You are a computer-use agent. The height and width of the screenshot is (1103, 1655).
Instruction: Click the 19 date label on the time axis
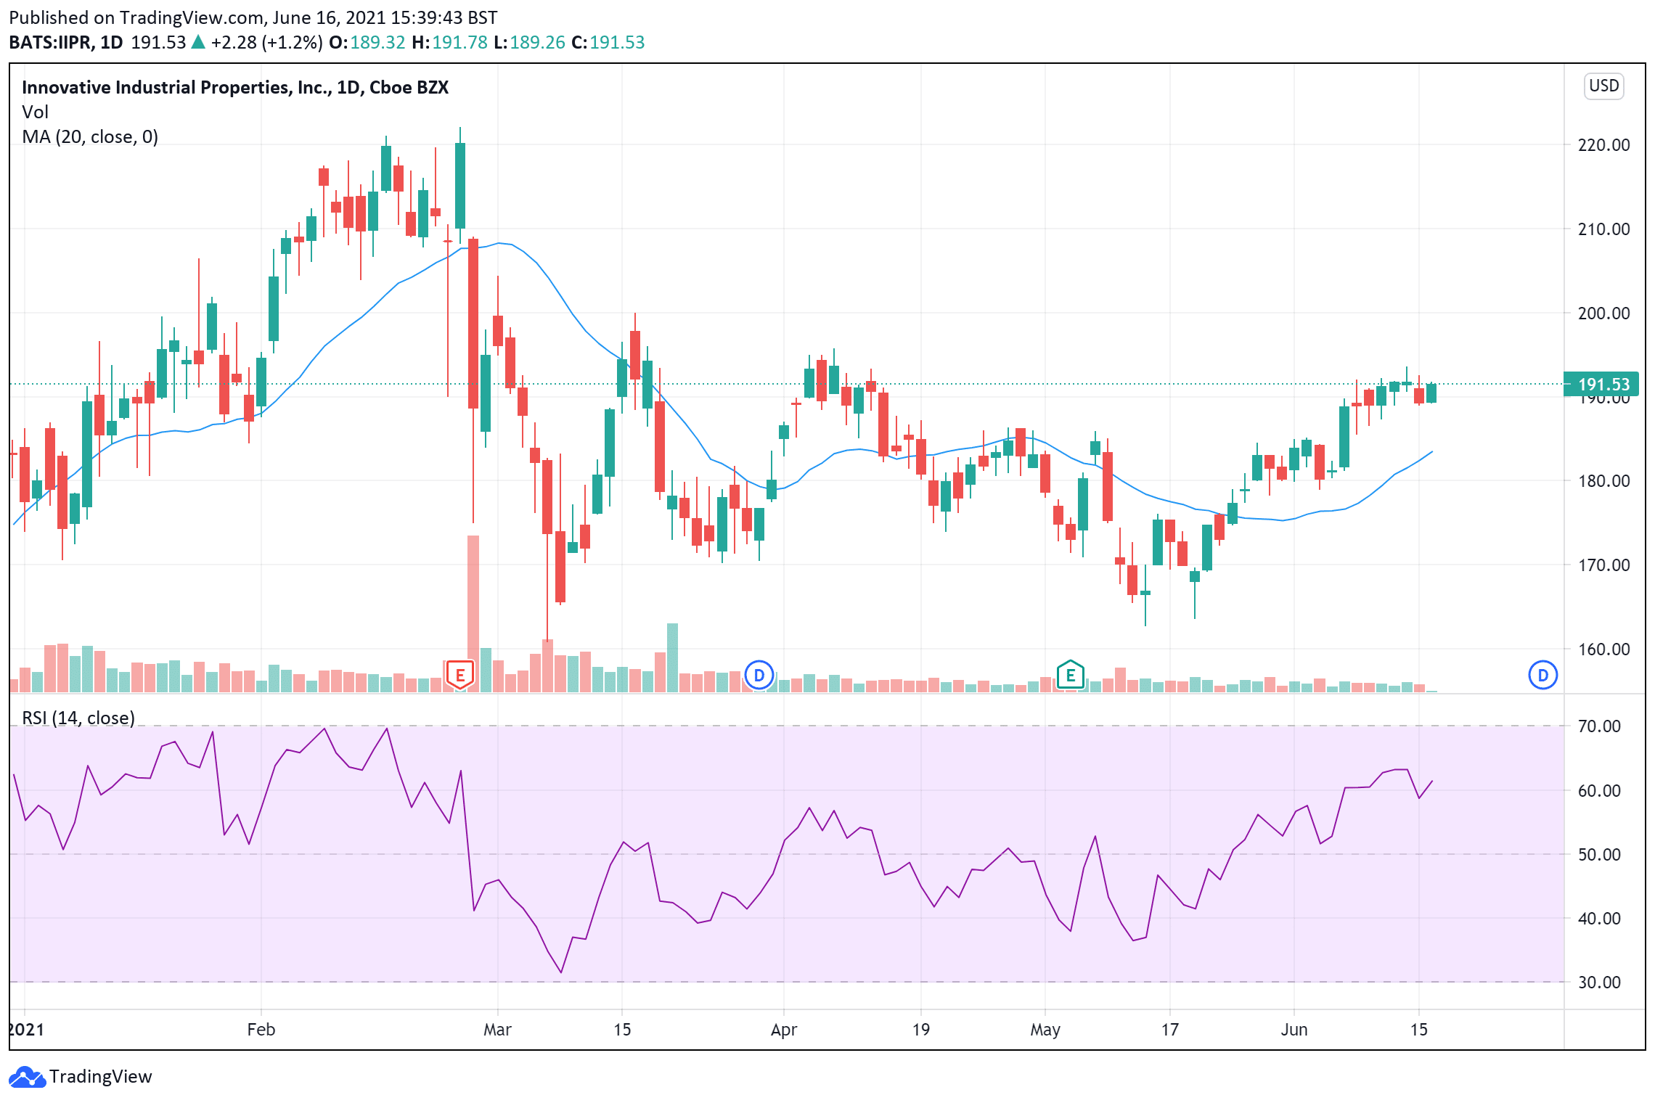tap(921, 1030)
